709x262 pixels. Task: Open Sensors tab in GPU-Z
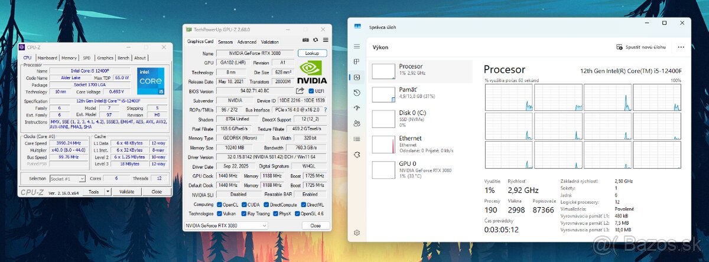(x=225, y=42)
